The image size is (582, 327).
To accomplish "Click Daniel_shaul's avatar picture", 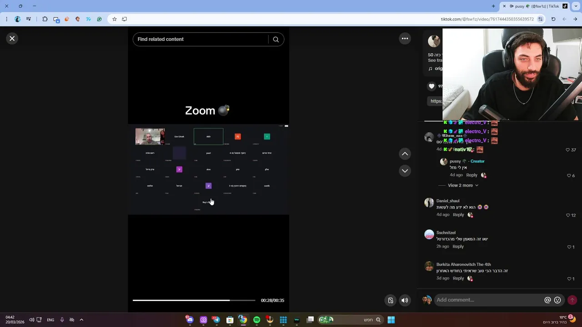I will tap(429, 203).
